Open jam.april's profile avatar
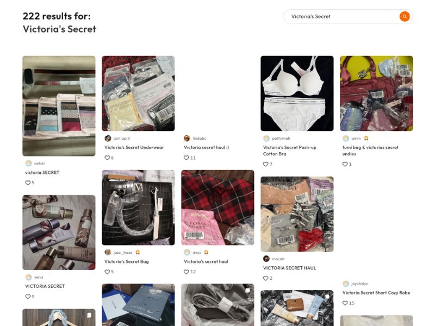This screenshot has width=435, height=326. point(108,139)
